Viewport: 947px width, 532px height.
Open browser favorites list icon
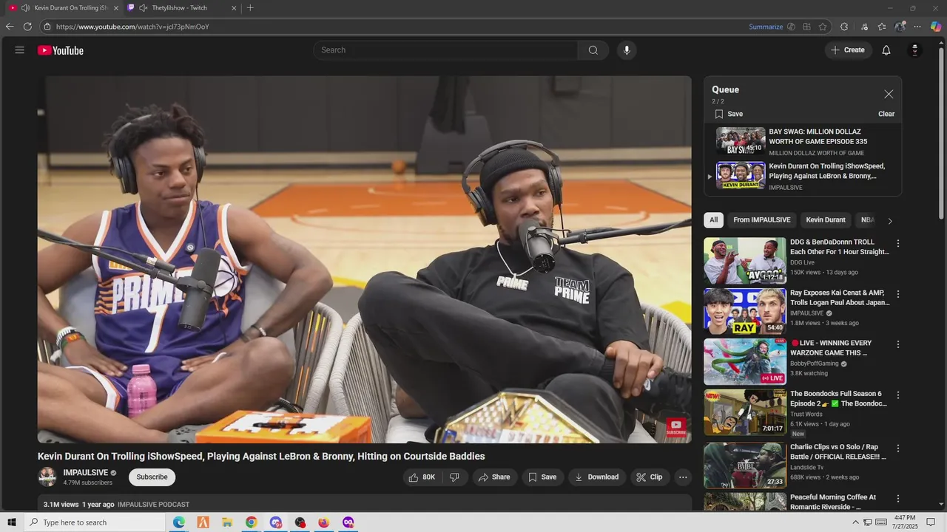tap(882, 27)
